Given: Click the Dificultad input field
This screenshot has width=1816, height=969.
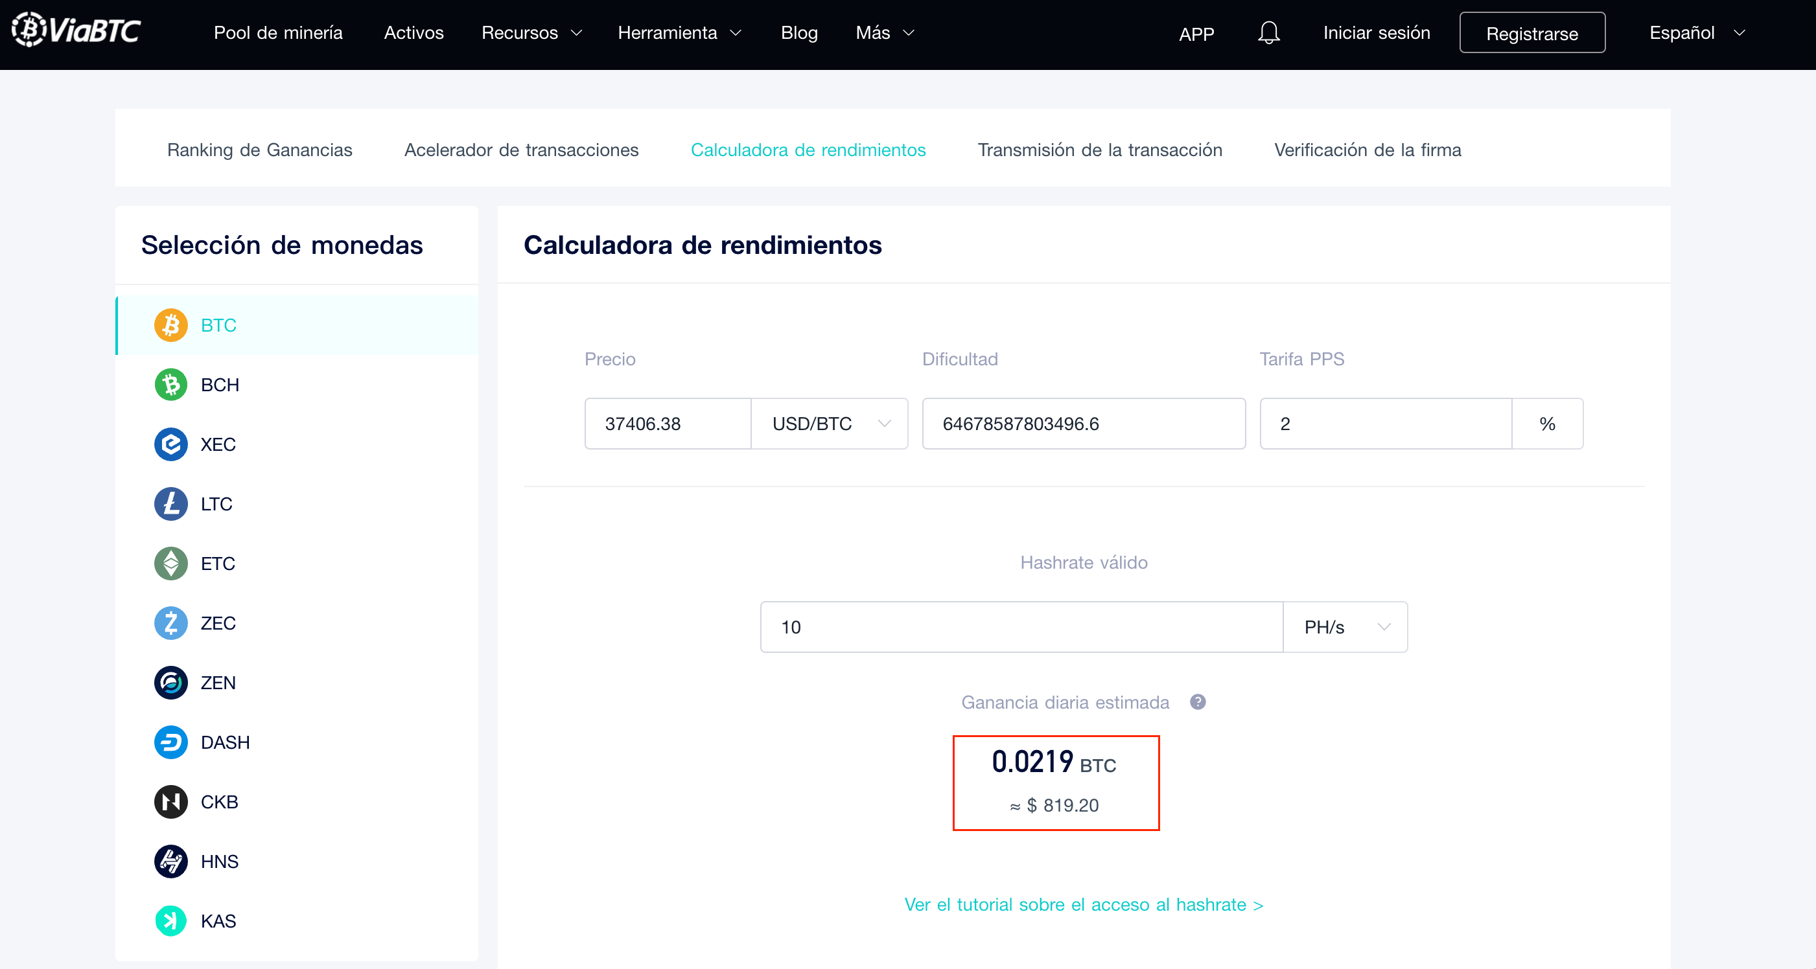Looking at the screenshot, I should click(1084, 424).
